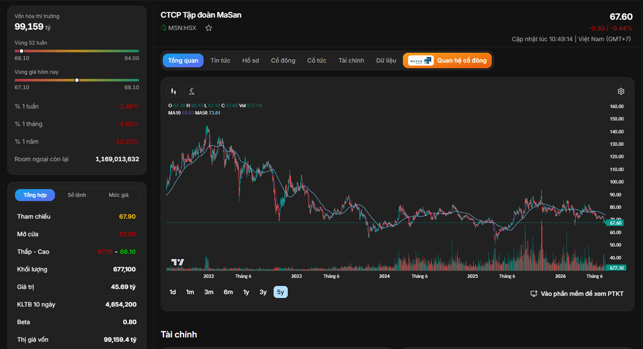
Task: Click the Masan Group logo in investor button
Action: pos(421,60)
